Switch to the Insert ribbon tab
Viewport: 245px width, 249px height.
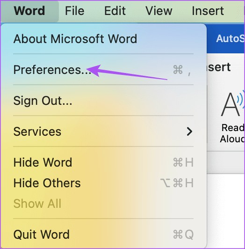[219, 67]
